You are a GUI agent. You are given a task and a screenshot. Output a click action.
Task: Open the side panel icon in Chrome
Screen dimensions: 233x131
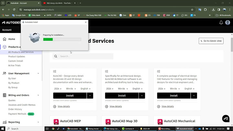point(219,9)
